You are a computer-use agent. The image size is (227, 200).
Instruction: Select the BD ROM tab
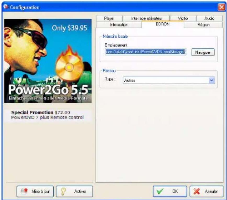click(163, 24)
